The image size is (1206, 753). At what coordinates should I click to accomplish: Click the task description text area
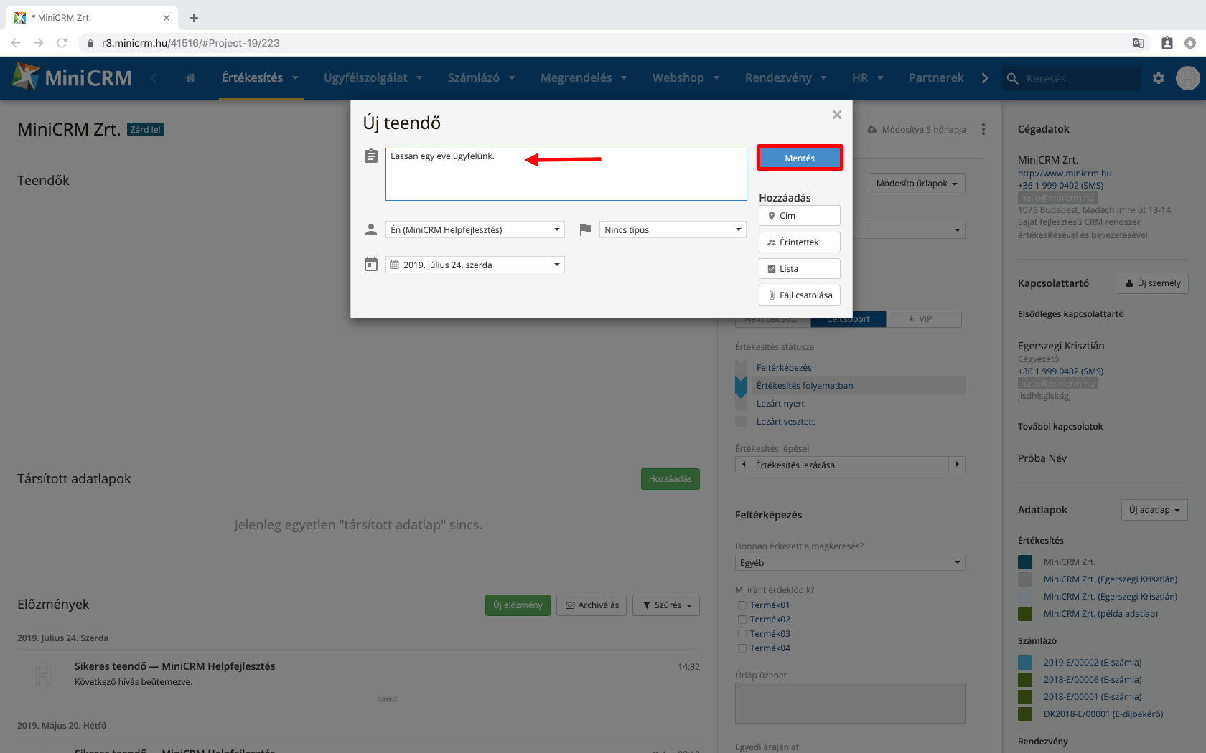[x=566, y=174]
